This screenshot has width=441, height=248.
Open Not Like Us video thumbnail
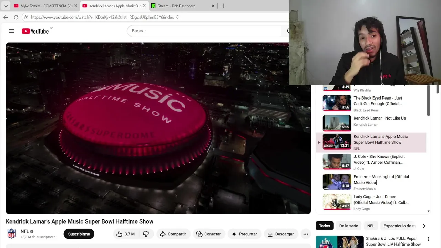pos(337,123)
